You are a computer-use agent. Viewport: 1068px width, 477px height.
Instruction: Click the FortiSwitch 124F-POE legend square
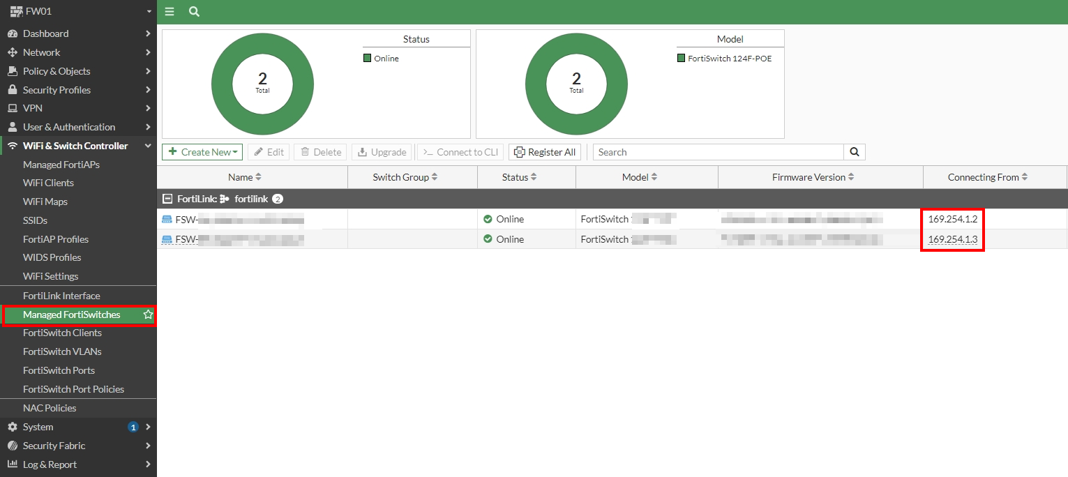pos(681,59)
